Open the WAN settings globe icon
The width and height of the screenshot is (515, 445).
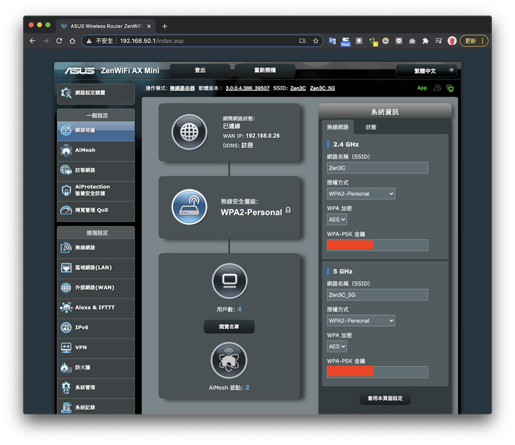pos(66,288)
